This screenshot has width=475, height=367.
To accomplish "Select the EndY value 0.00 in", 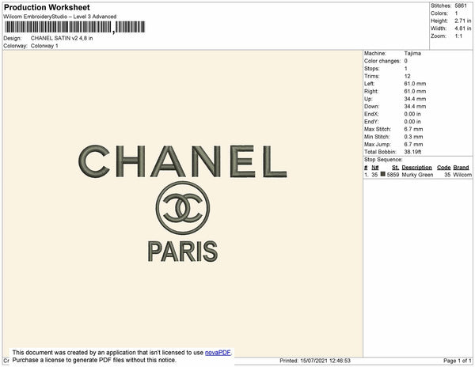I will [412, 122].
